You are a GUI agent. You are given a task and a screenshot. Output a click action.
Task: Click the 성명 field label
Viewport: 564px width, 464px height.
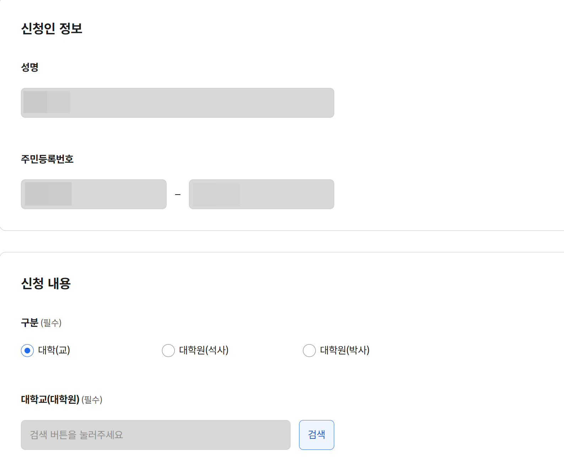pos(31,67)
